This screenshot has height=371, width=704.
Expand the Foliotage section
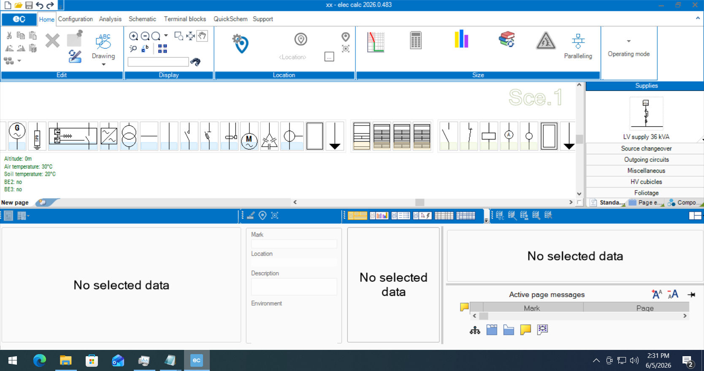[x=646, y=193]
